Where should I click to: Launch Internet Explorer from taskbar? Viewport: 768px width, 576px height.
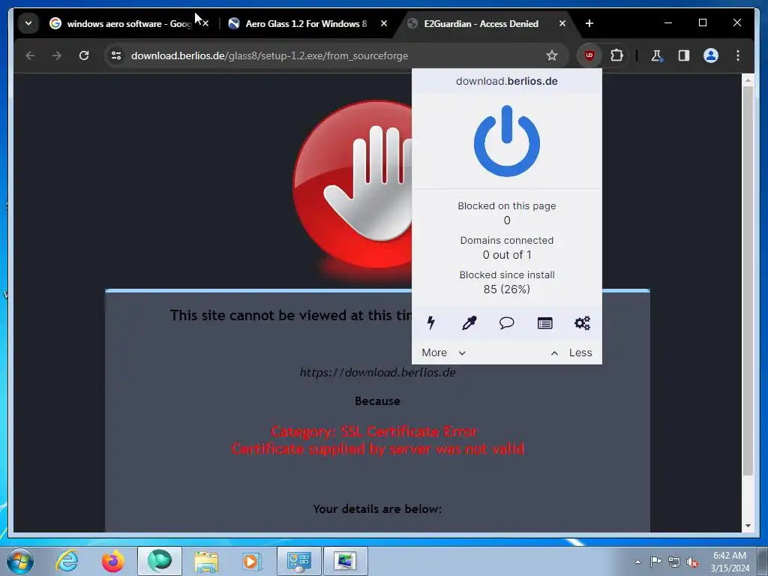pyautogui.click(x=67, y=561)
